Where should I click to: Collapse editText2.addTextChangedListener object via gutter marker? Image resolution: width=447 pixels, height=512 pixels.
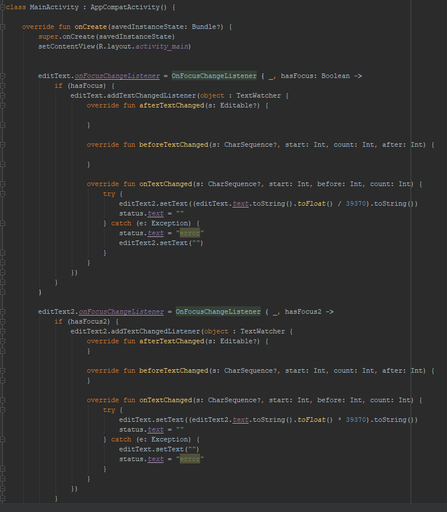[2, 332]
